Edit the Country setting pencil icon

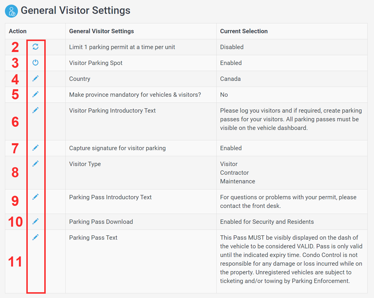pos(35,78)
